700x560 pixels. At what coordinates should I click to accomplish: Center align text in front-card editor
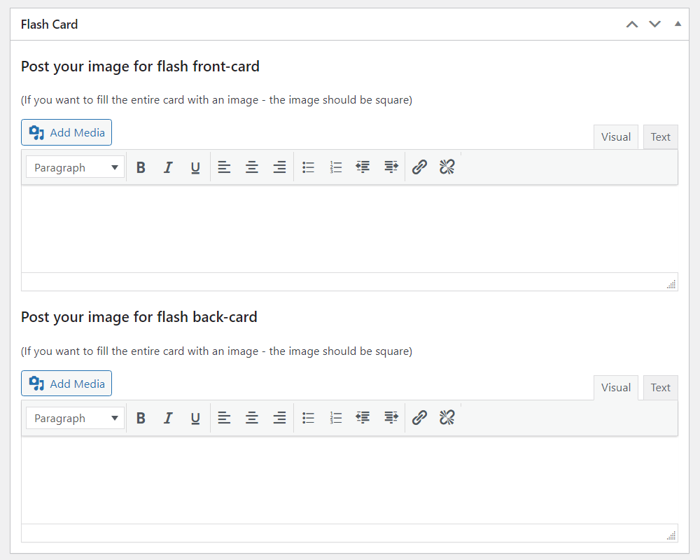[252, 167]
